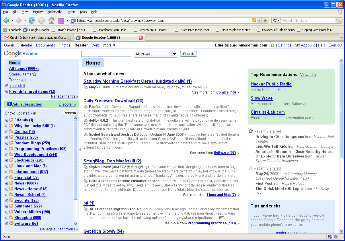This screenshot has height=241, width=345.
Task: Expand the Your stuff section
Action: pos(7,86)
